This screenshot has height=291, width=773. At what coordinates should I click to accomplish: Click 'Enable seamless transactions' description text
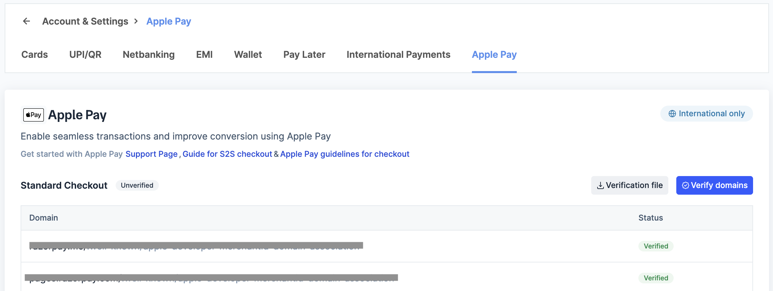point(175,136)
